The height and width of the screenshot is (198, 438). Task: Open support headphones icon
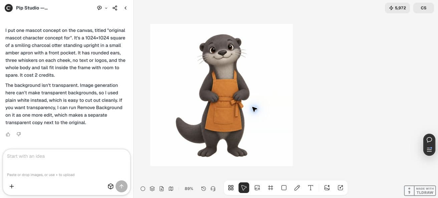[x=213, y=189]
